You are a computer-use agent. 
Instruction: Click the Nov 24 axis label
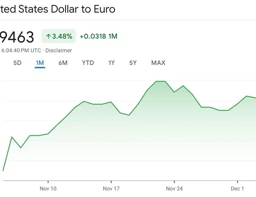coord(175,189)
